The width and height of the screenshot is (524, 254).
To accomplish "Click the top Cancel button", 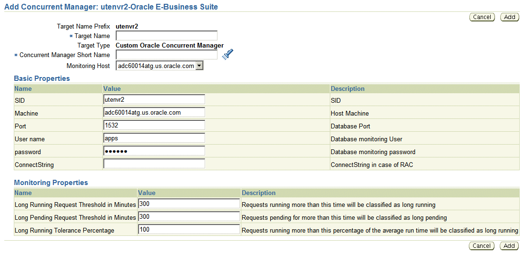I will (x=482, y=17).
